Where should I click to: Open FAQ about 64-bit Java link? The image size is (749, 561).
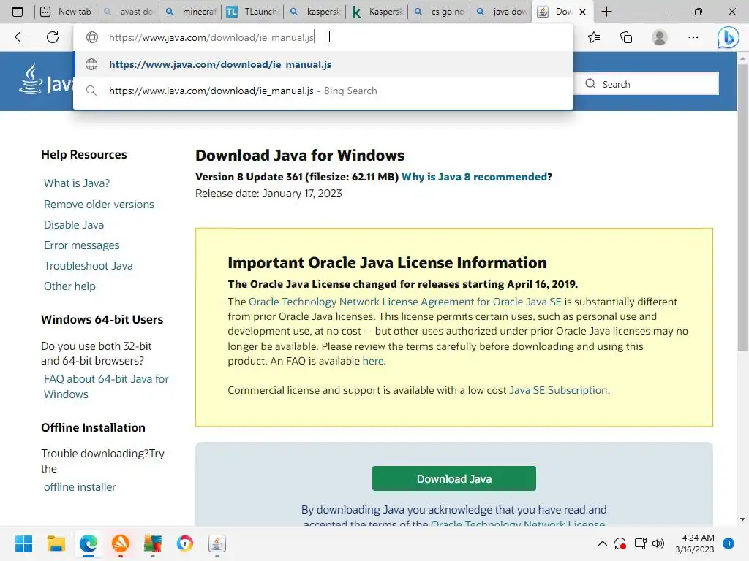[106, 386]
